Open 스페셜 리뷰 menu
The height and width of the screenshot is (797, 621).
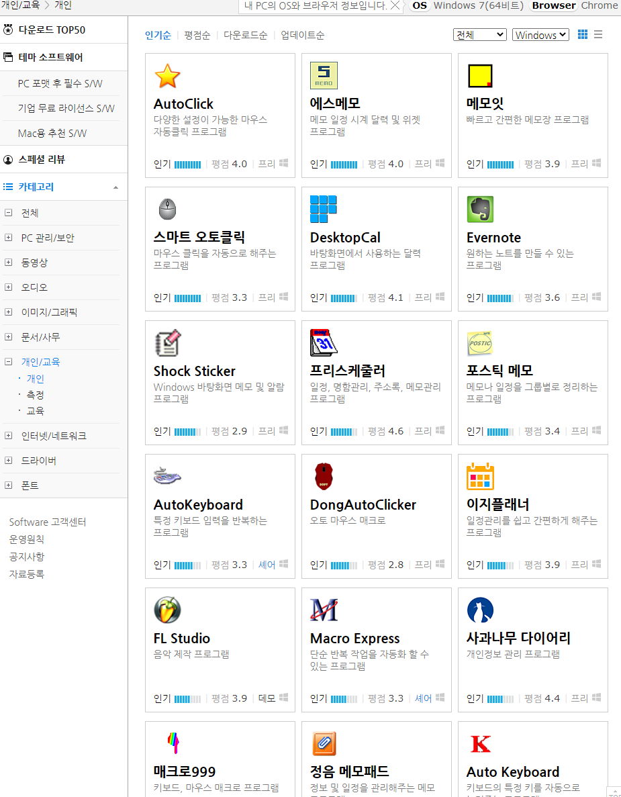[42, 160]
